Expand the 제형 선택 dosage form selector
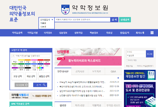Screen dimensions: 158x107 coord(31,76)
